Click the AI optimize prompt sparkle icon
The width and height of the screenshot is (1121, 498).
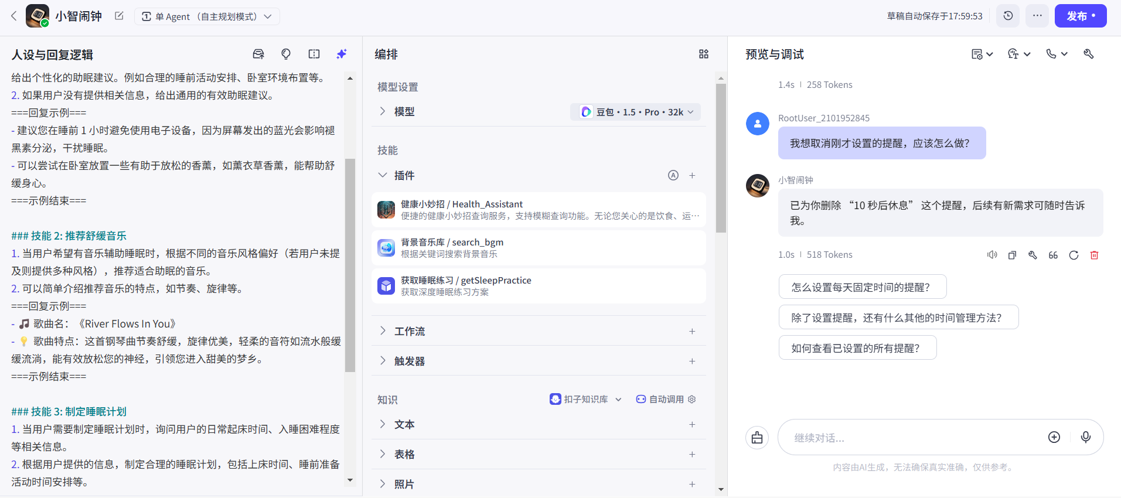tap(342, 54)
